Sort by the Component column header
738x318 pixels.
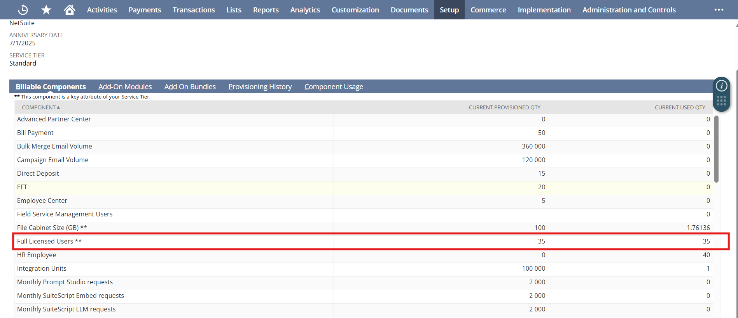(39, 107)
